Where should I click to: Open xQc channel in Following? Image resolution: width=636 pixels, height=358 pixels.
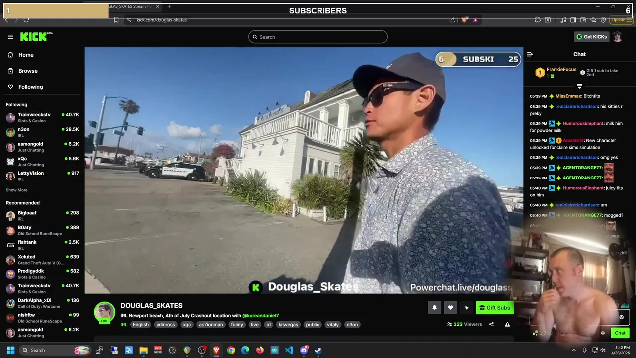(42, 161)
